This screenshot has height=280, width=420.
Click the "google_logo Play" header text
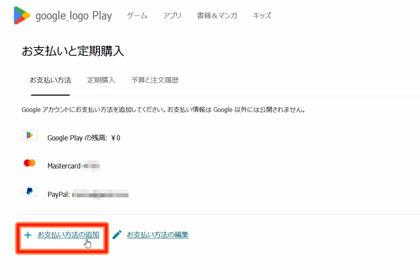(73, 16)
